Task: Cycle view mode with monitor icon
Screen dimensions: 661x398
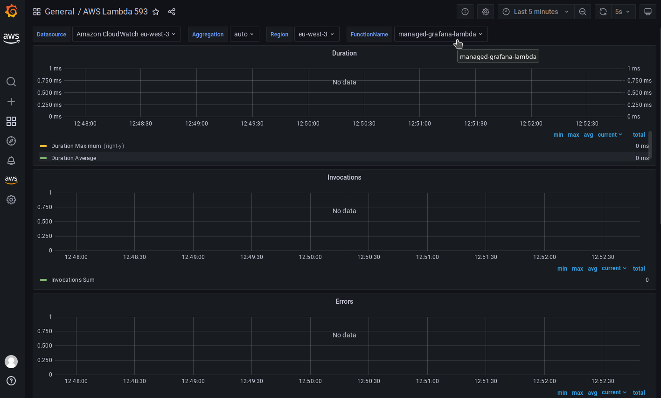Action: point(648,12)
